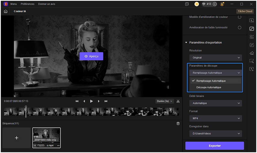Open Tâche Cloud button
Viewport: 257px width, 153px height.
pyautogui.click(x=245, y=11)
